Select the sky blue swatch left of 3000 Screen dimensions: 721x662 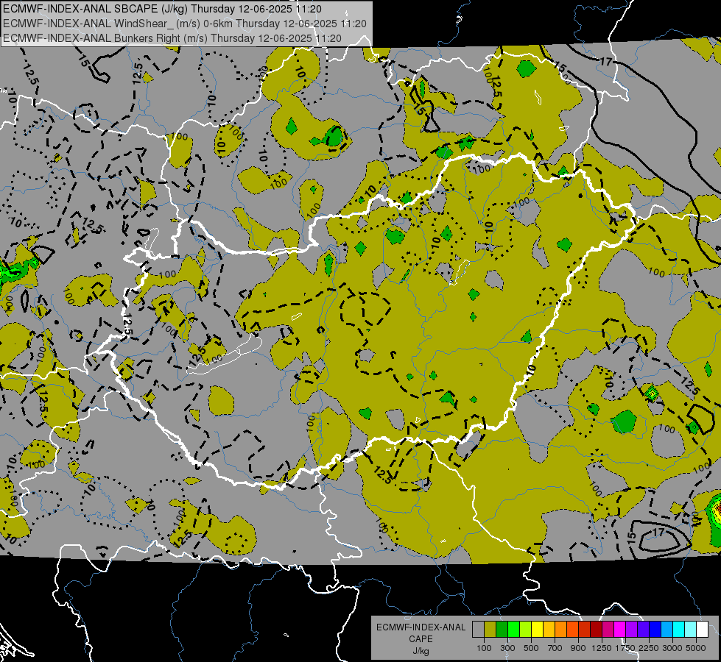[x=667, y=630]
